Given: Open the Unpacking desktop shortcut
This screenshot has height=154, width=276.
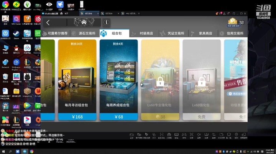Looking at the screenshot, I should pyautogui.click(x=27, y=92).
